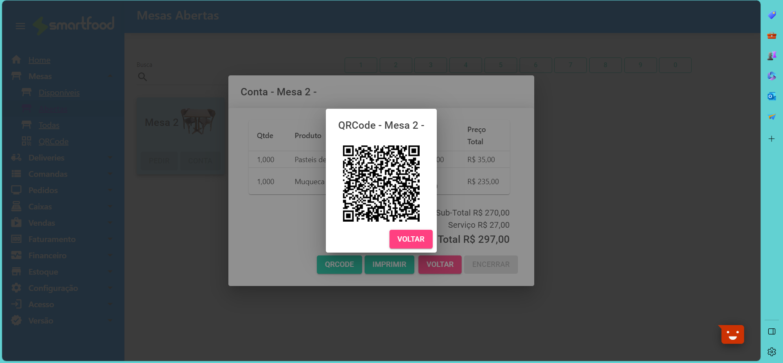This screenshot has height=363, width=783.
Task: Click the QRCode sidebar icon
Action: click(27, 141)
